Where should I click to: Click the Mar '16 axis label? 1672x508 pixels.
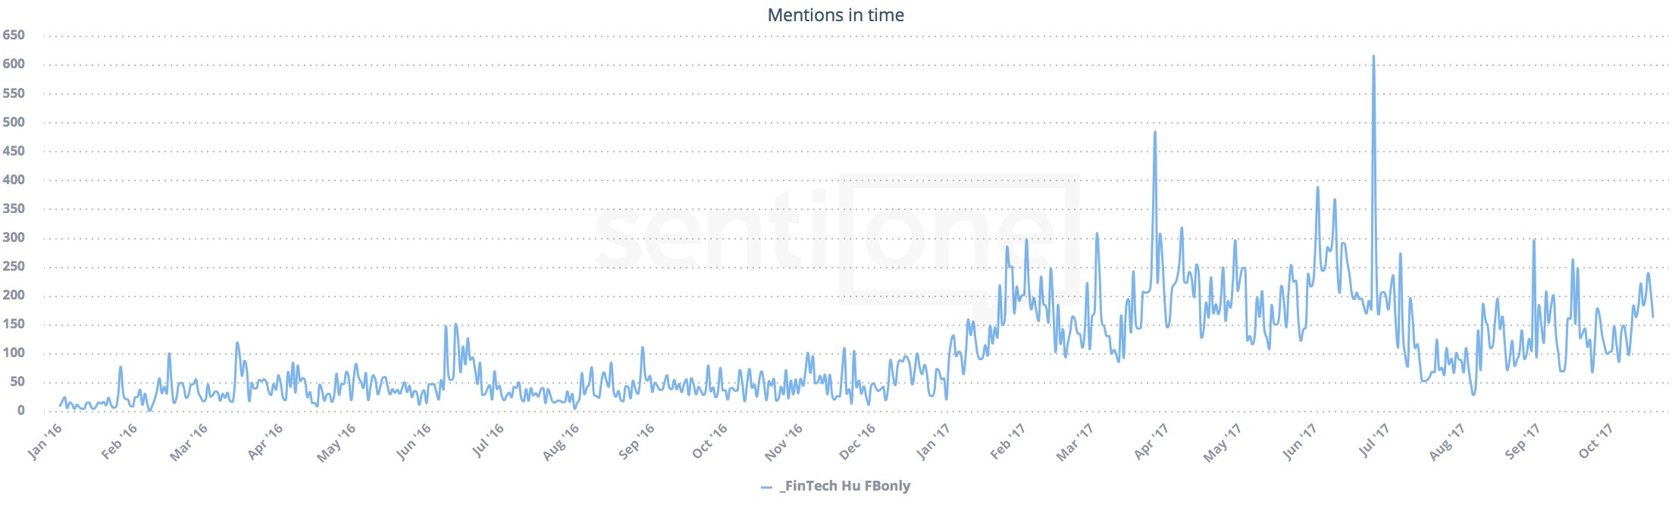tap(189, 441)
